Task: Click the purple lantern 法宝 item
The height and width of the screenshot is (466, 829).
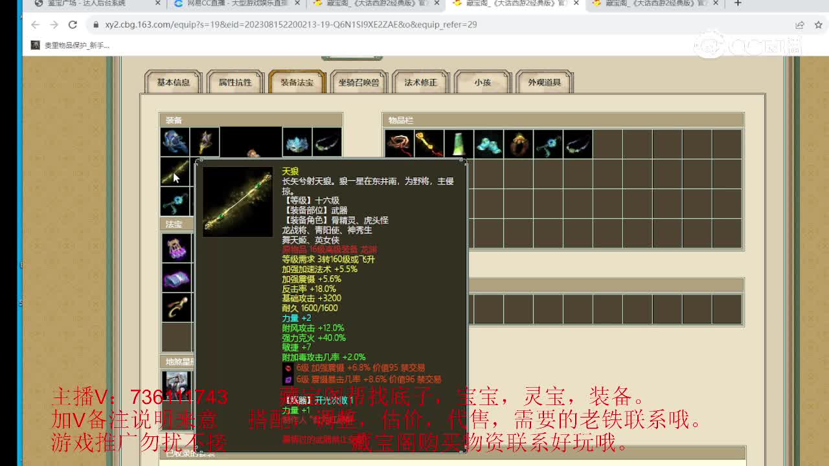Action: 177,247
